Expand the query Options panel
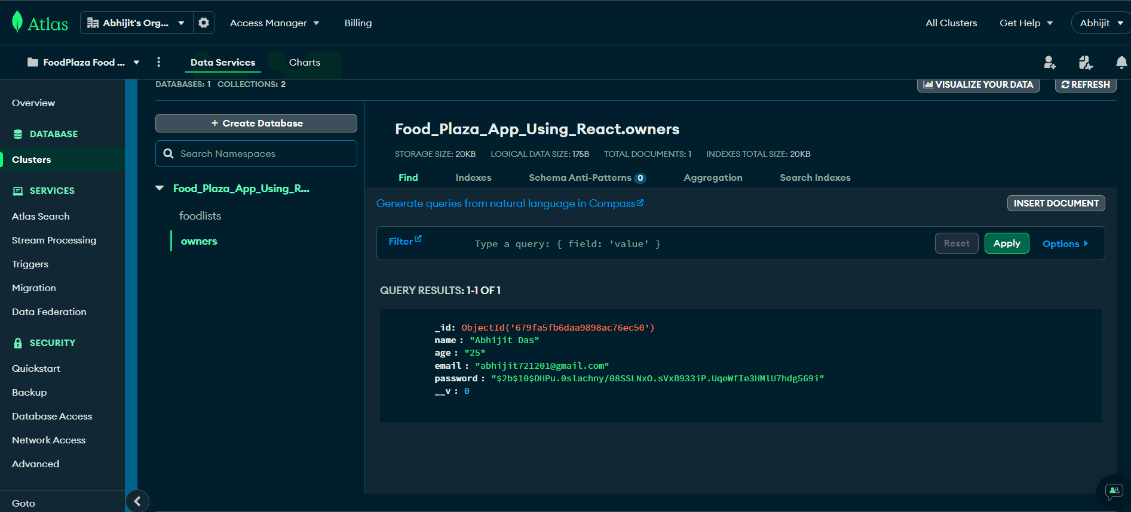 pos(1065,243)
